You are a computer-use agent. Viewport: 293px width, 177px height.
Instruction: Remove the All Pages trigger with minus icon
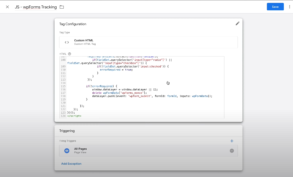coord(232,151)
